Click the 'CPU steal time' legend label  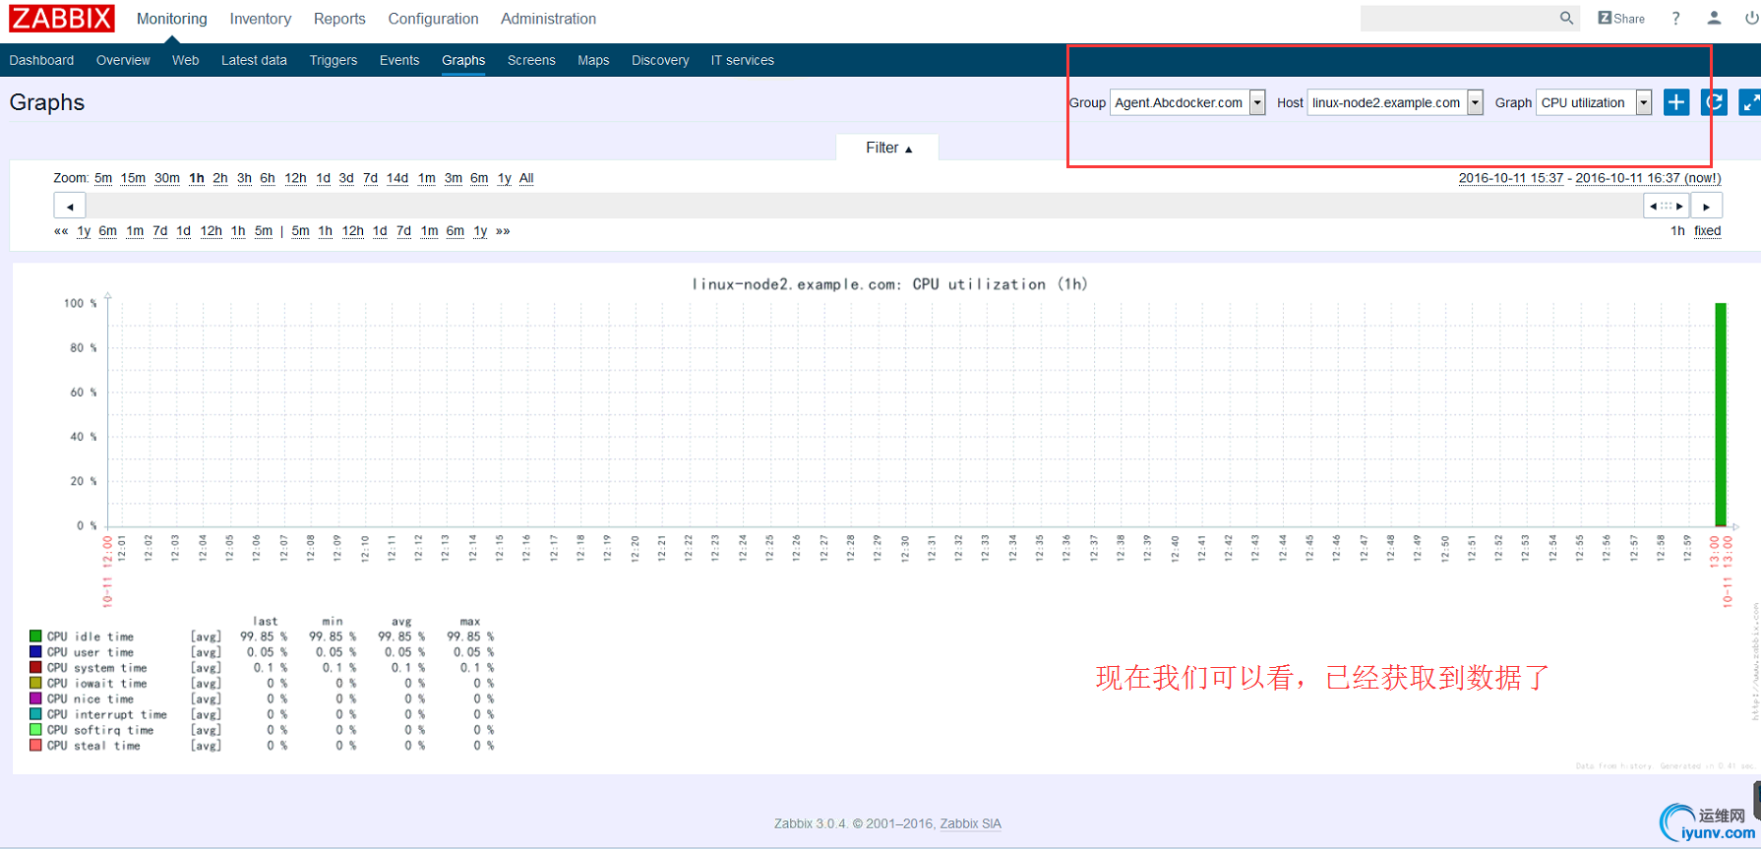(x=93, y=746)
